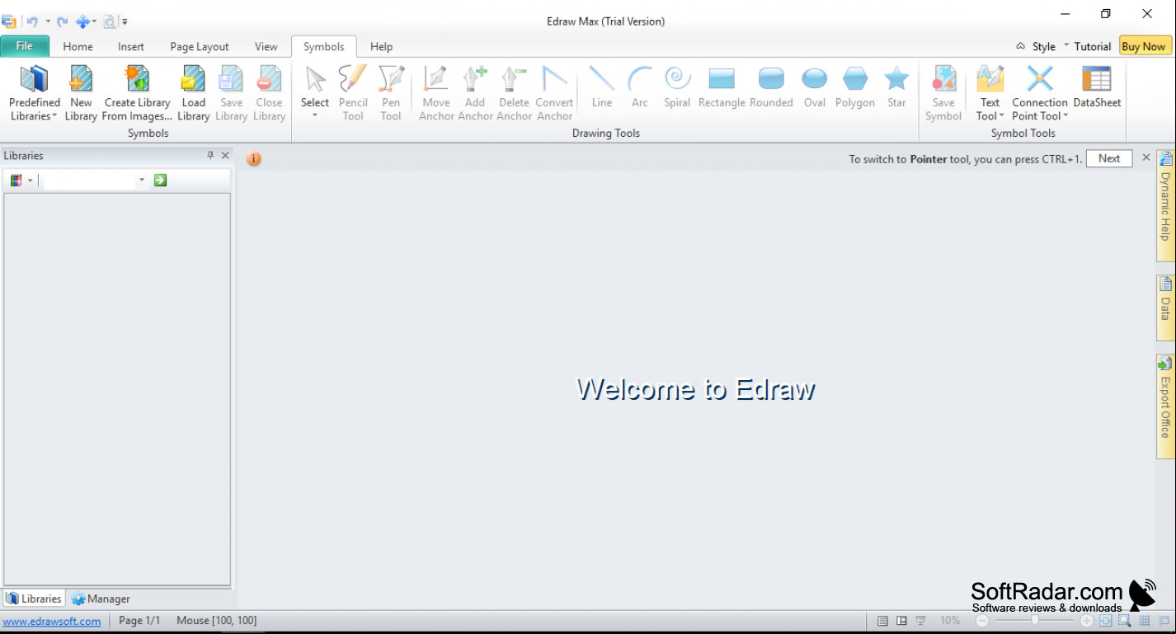Switch to the Manager bottom tab
The width and height of the screenshot is (1176, 634).
[101, 599]
